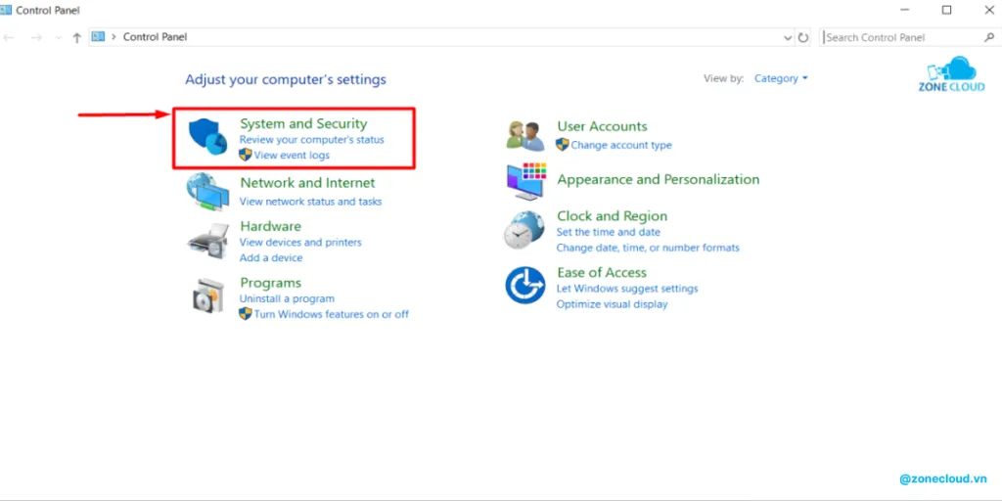Open the recent locations dropdown arrow
The height and width of the screenshot is (501, 1002).
[x=58, y=38]
